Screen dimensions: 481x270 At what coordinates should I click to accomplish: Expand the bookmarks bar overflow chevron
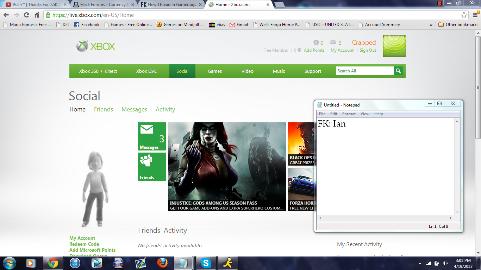(431, 25)
